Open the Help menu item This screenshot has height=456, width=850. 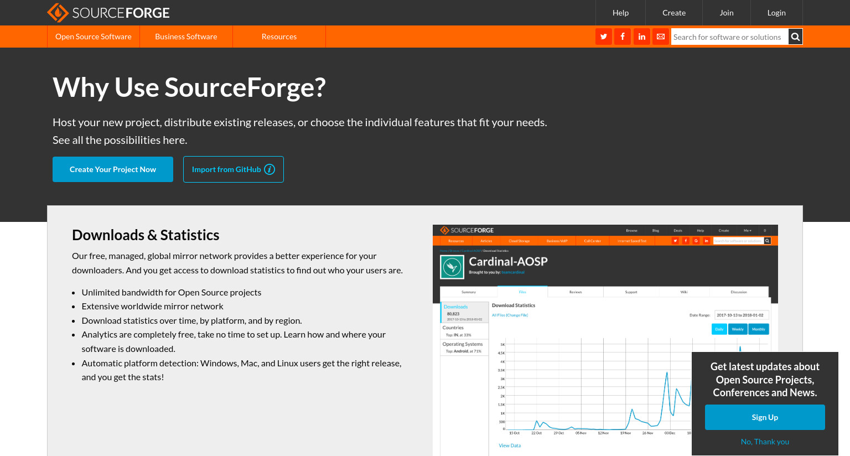pyautogui.click(x=620, y=13)
